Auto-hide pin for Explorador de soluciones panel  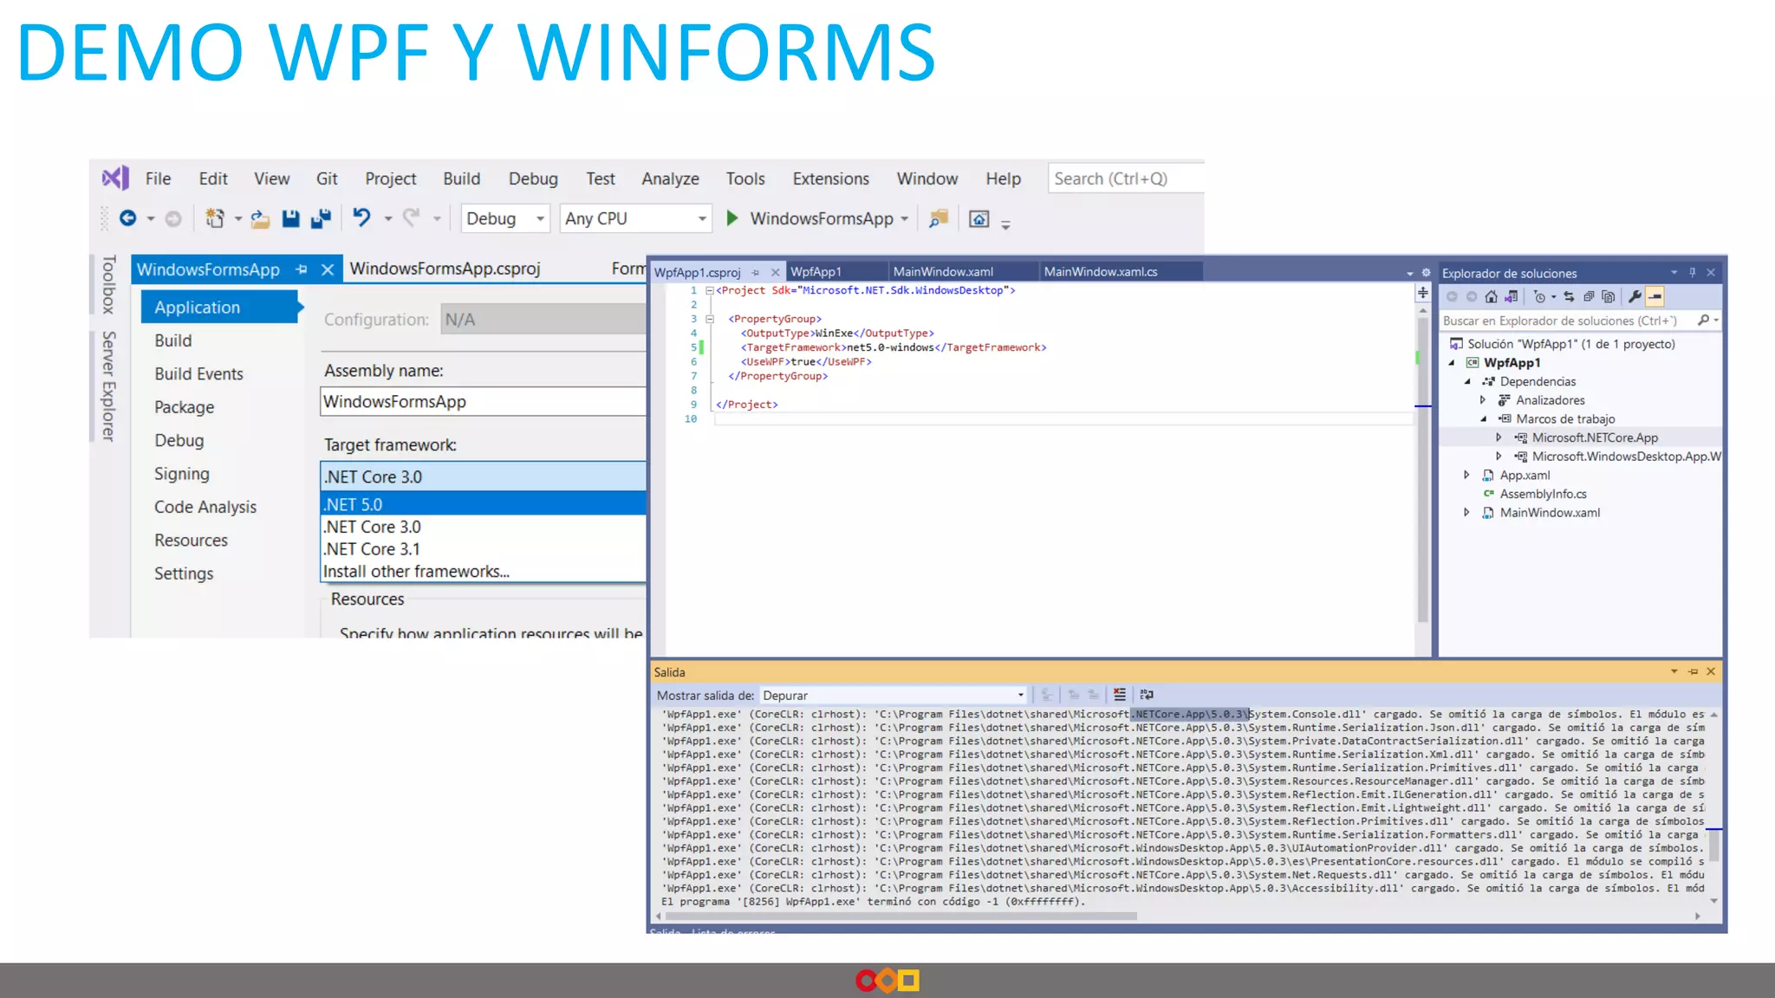tap(1692, 273)
